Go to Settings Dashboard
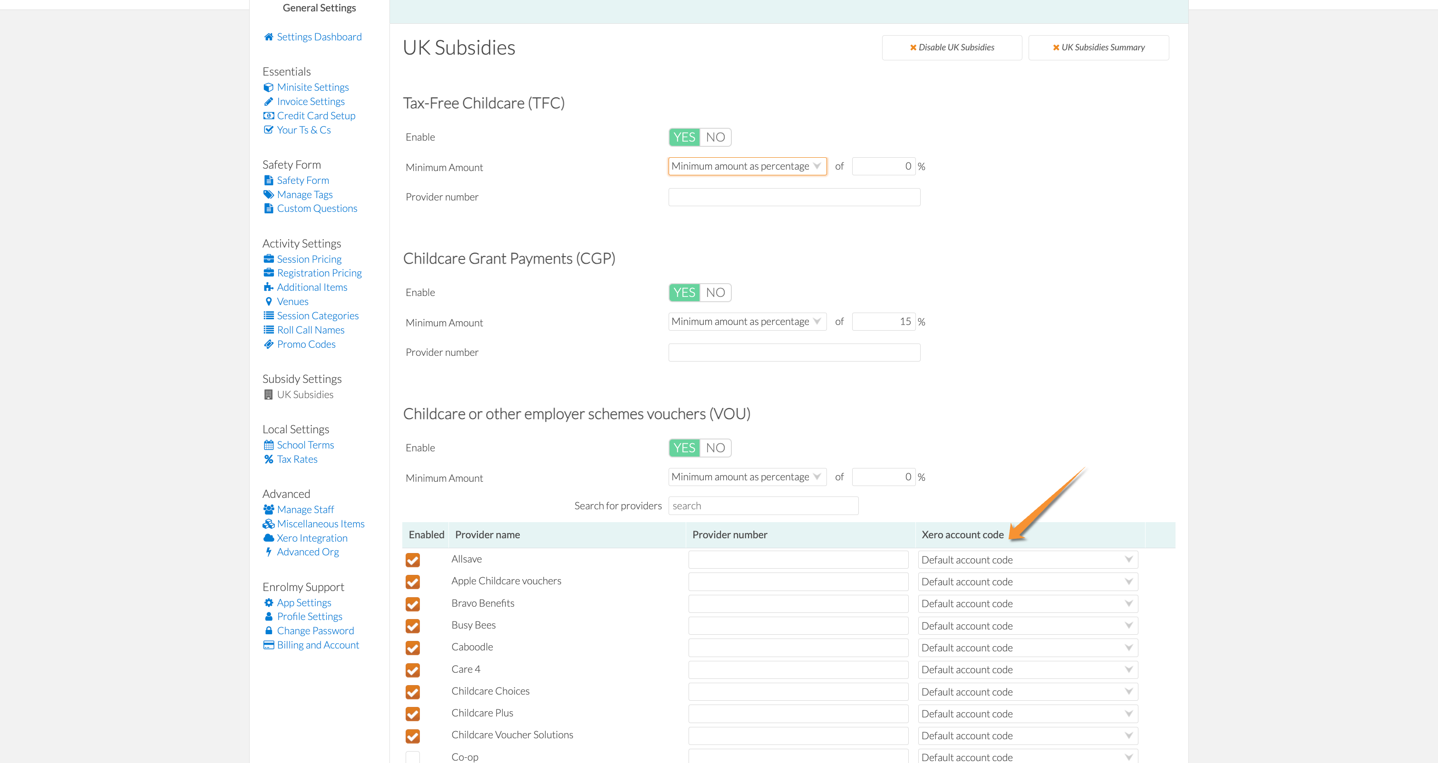Image resolution: width=1438 pixels, height=763 pixels. [319, 37]
